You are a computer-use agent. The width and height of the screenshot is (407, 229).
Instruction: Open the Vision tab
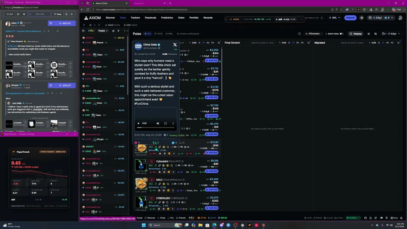click(181, 18)
